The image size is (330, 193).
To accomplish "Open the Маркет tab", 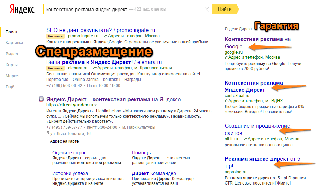I will [x=13, y=76].
